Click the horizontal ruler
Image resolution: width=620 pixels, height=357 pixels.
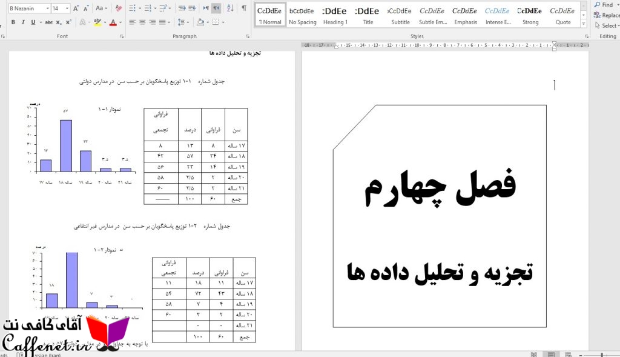click(445, 45)
